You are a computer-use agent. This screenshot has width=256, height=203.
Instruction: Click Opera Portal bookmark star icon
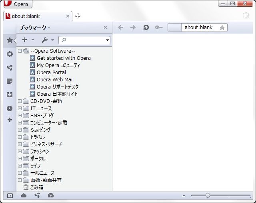pyautogui.click(x=32, y=72)
